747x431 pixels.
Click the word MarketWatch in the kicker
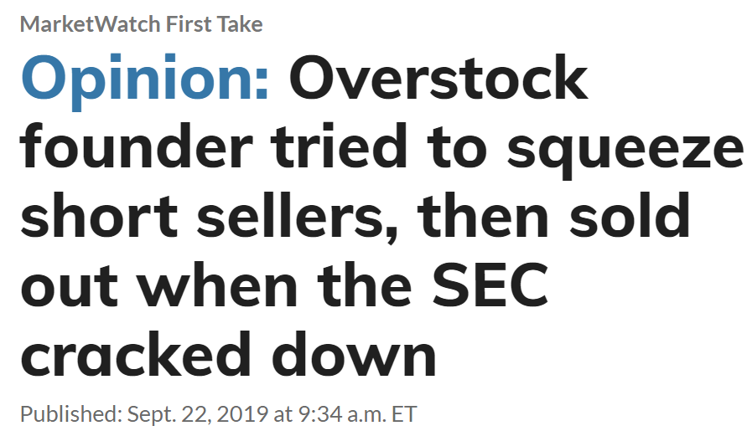(x=90, y=24)
